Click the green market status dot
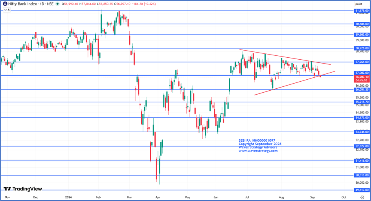Screen dimensions: 371x201 pyautogui.click(x=57, y=4)
